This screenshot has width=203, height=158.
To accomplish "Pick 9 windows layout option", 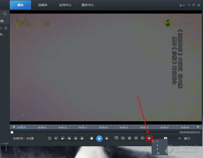I will click(x=157, y=149).
